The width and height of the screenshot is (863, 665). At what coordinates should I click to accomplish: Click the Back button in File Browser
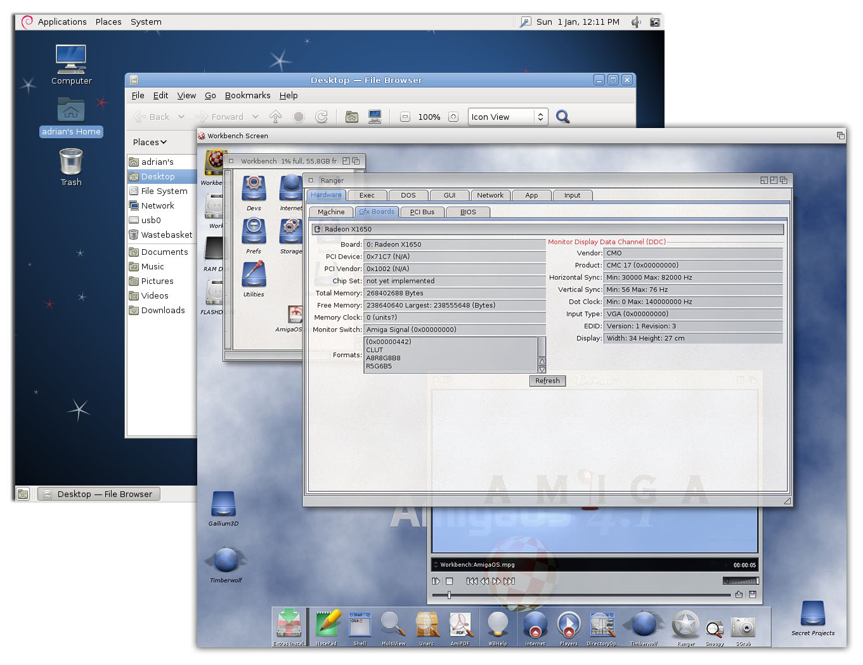(152, 117)
